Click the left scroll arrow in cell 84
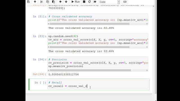The width and height of the screenshot is (180, 101). click(x=49, y=70)
